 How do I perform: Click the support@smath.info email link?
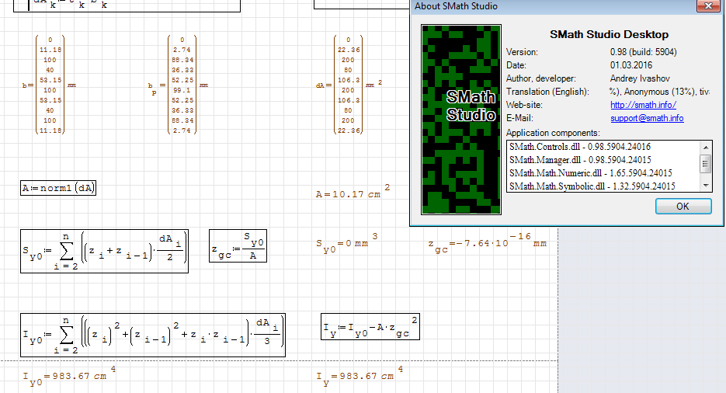click(x=647, y=118)
